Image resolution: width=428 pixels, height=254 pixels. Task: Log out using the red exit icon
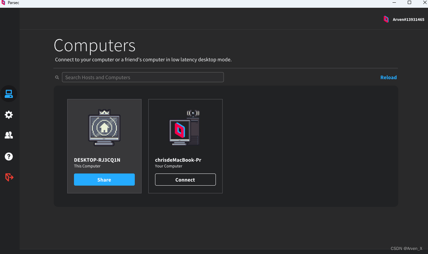pos(9,177)
